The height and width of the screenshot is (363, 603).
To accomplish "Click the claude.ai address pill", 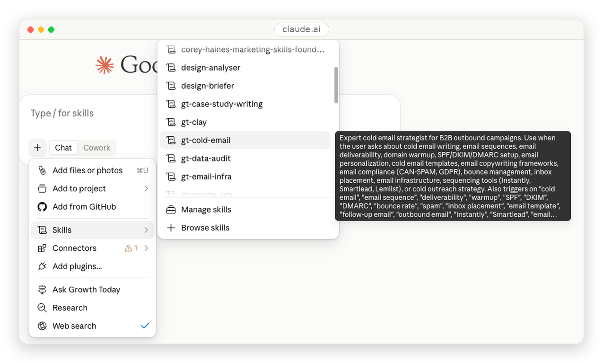I will click(301, 29).
